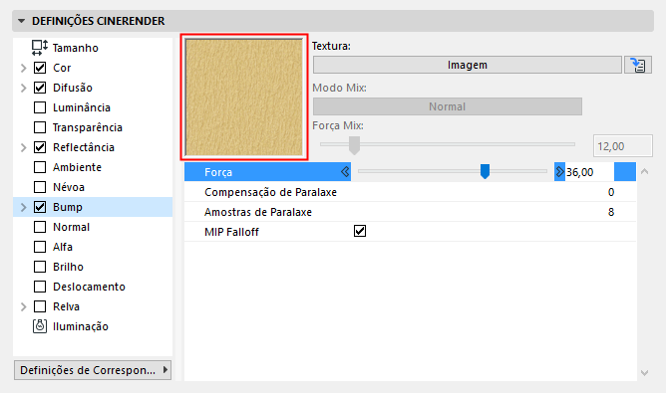Click the Força slider blue handle

(x=485, y=171)
